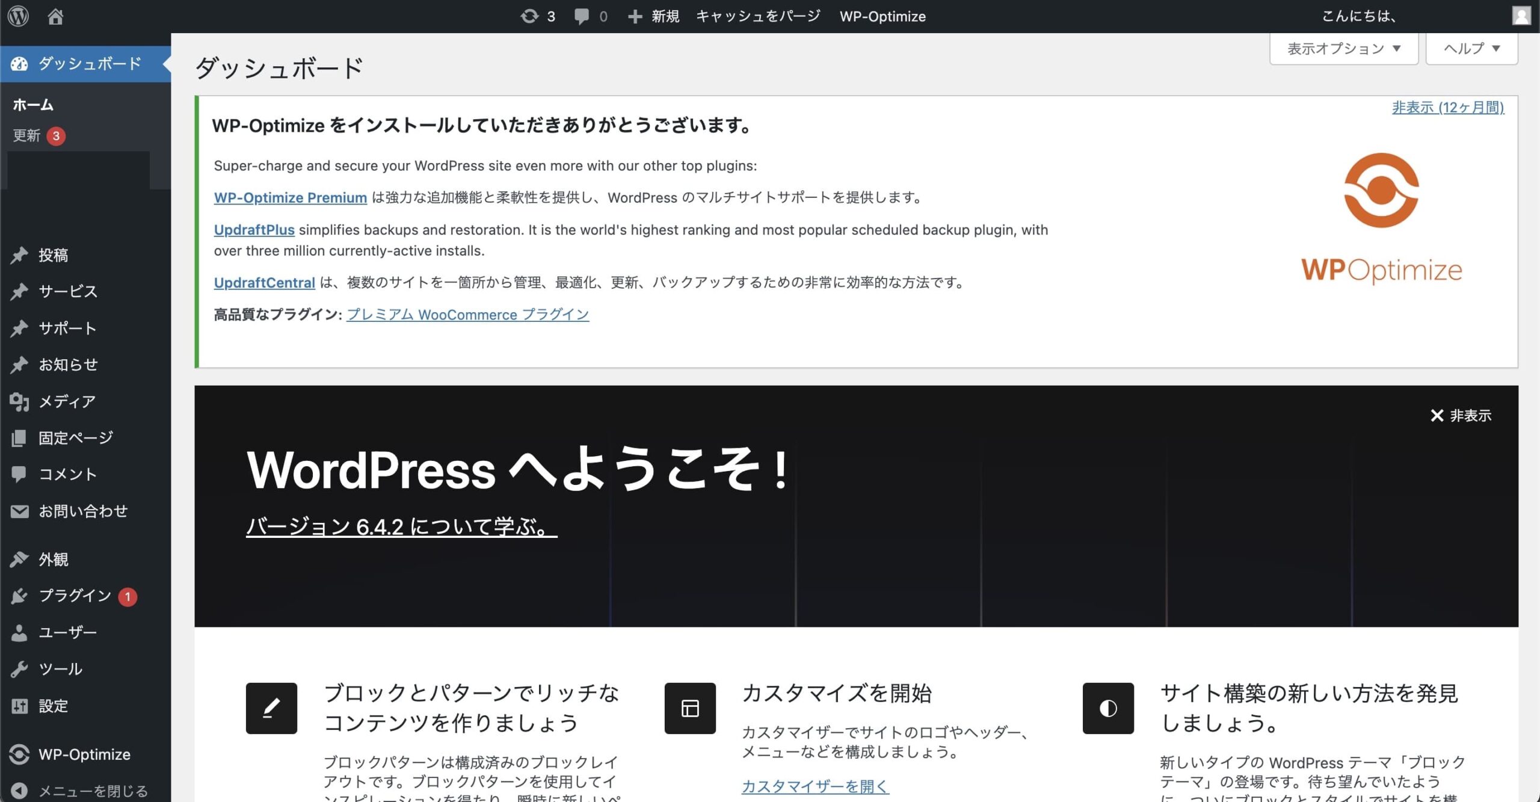Image resolution: width=1540 pixels, height=802 pixels.
Task: Expand the 表示オプション dropdown
Action: (x=1344, y=49)
